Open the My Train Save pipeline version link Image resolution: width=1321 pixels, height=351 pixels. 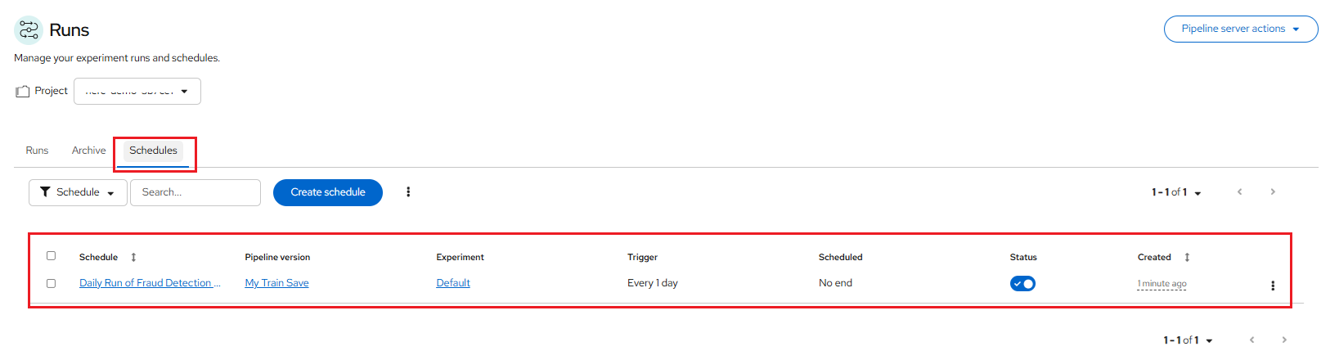pyautogui.click(x=276, y=283)
